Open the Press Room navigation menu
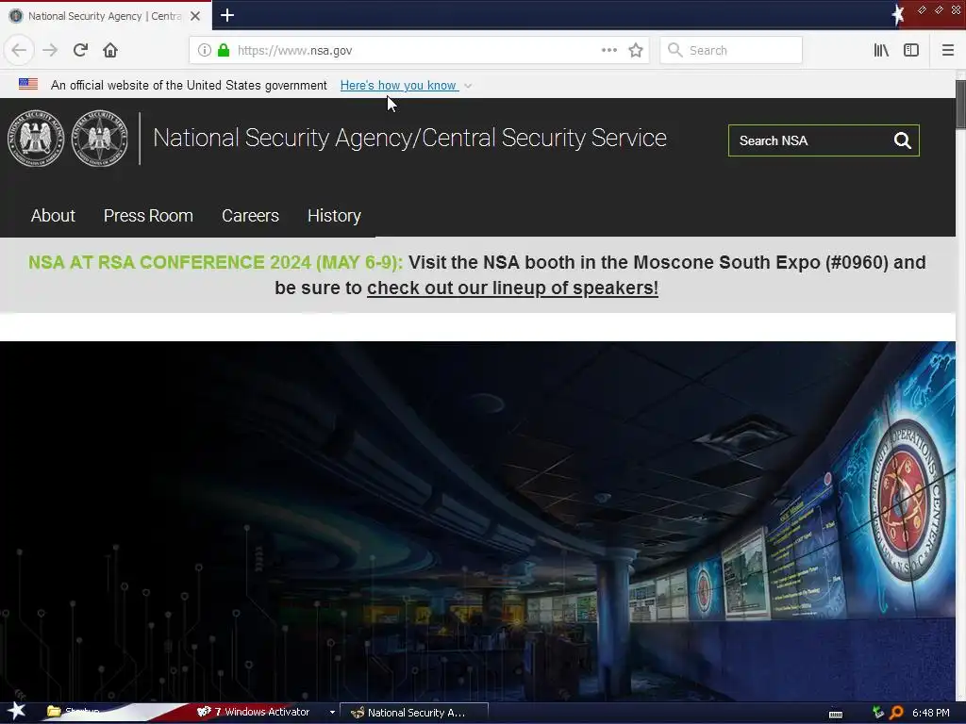 point(148,216)
